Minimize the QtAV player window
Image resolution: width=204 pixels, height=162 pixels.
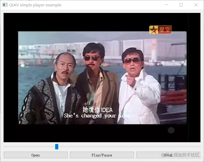point(166,5)
